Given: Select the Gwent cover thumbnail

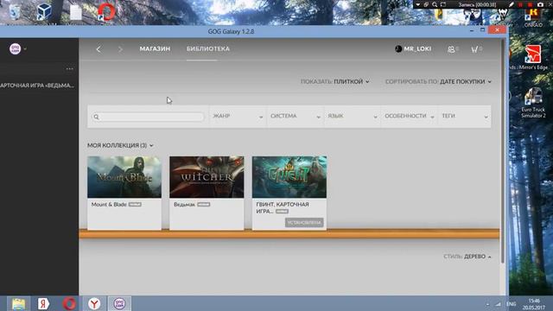Looking at the screenshot, I should [x=289, y=177].
